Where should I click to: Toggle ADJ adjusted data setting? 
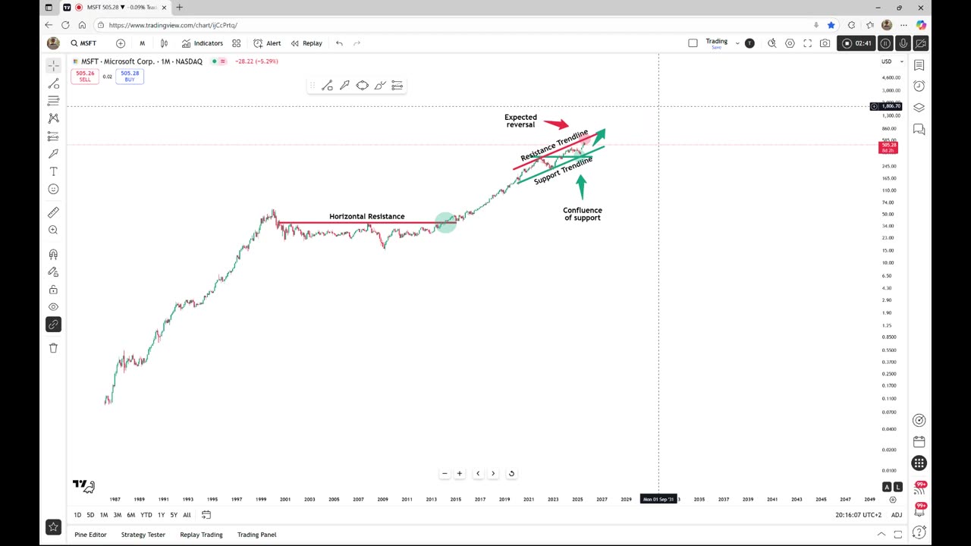[897, 515]
